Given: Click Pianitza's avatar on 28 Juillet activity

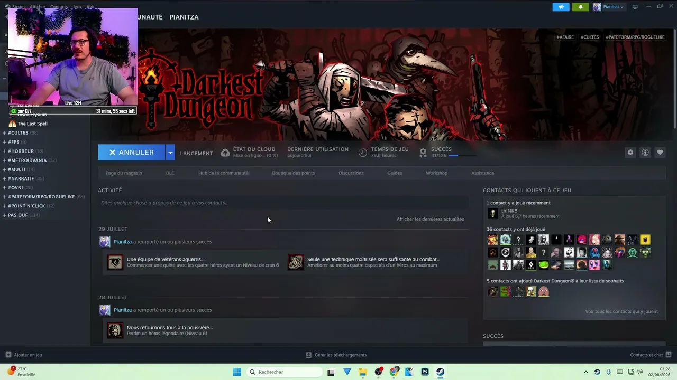Looking at the screenshot, I should coord(105,310).
